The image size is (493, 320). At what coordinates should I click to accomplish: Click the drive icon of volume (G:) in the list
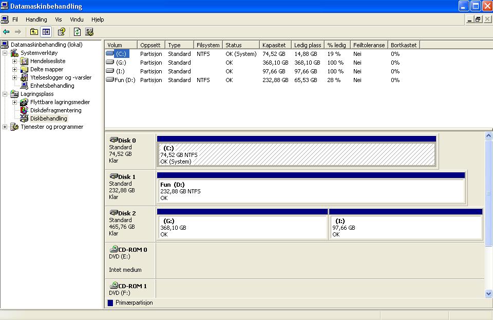[x=110, y=63]
